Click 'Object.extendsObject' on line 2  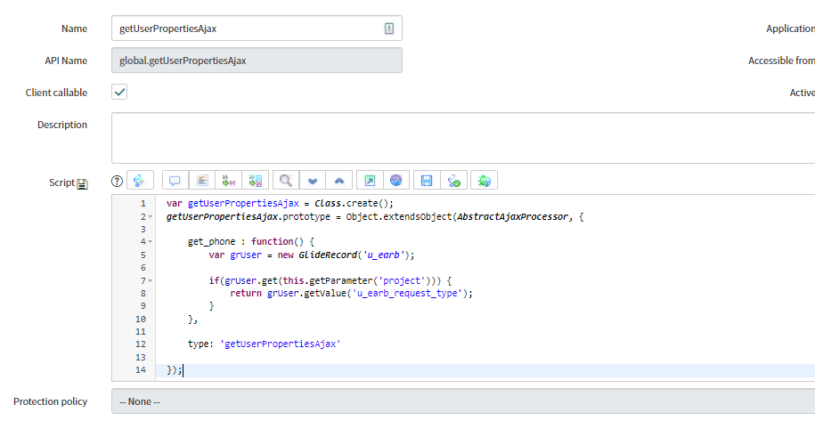399,216
